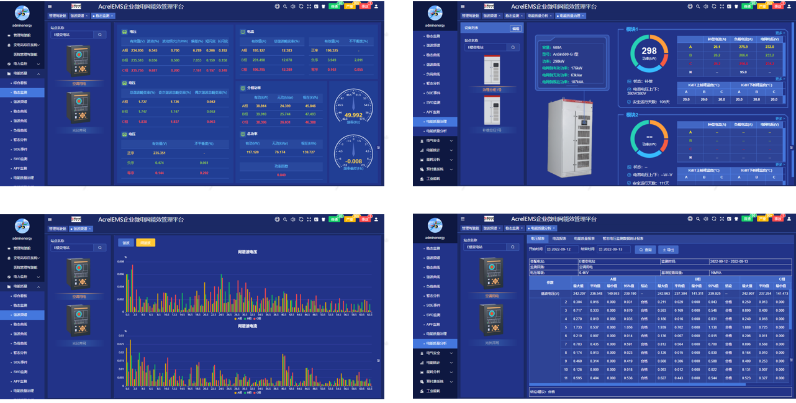Click 编辑 button beside 设备列表 in governance window
Screen dimensions: 796x403
pyautogui.click(x=516, y=29)
